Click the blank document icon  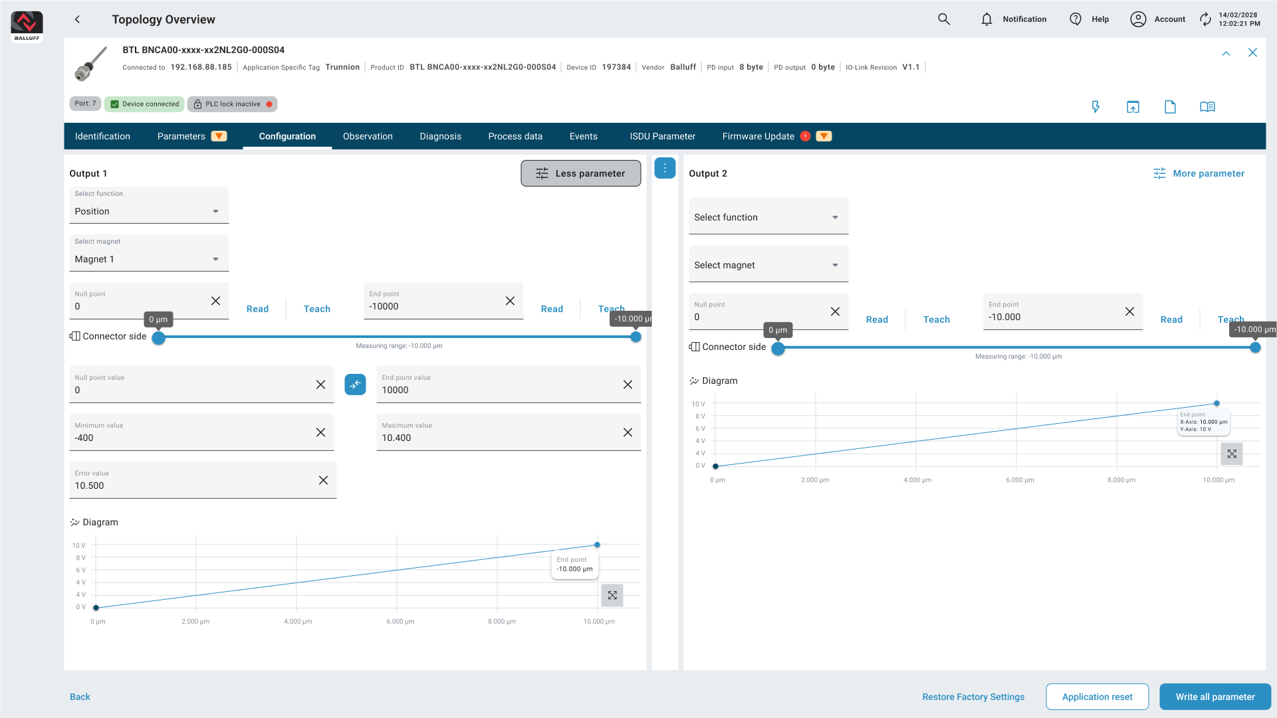(x=1170, y=107)
